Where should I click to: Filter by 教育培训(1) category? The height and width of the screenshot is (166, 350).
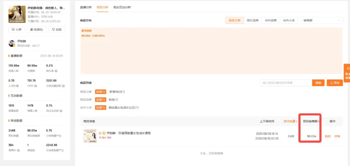click(x=117, y=92)
